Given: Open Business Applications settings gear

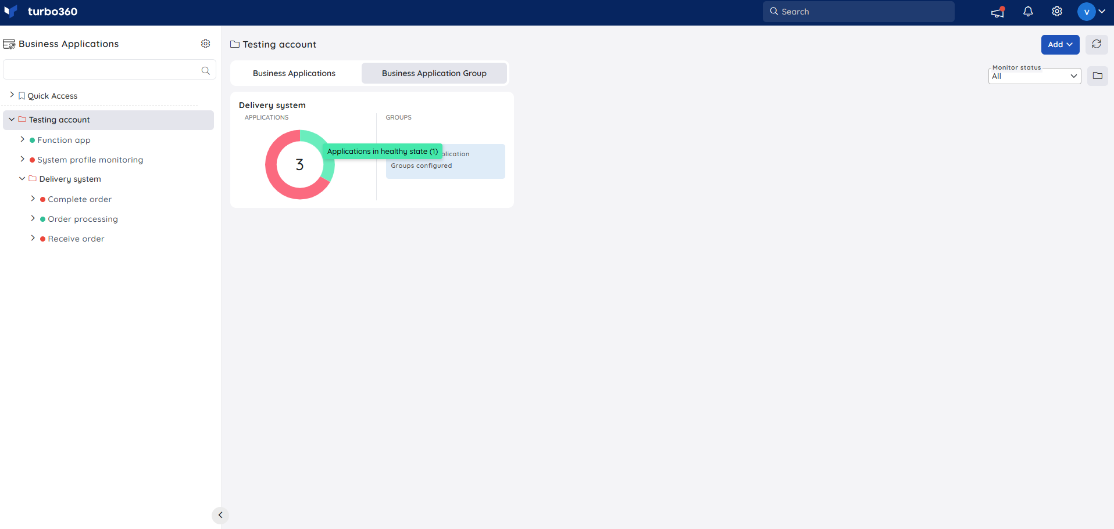Looking at the screenshot, I should coord(205,44).
